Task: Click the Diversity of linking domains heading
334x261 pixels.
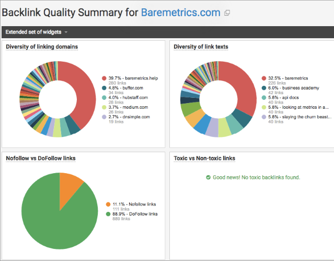Action: tap(42, 47)
